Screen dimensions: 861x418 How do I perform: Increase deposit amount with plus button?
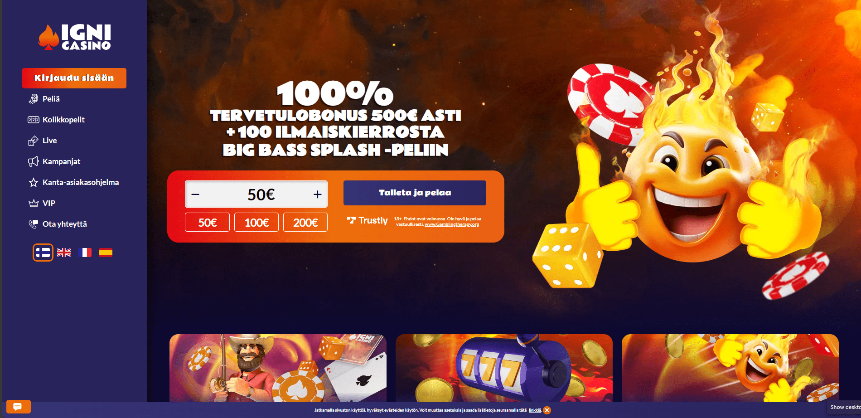pos(317,194)
